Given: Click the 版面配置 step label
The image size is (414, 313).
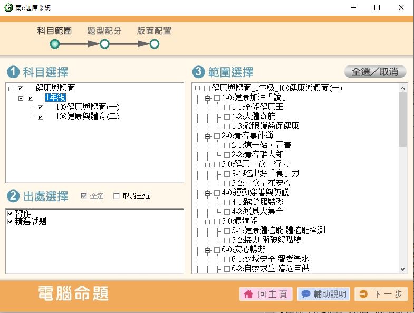Looking at the screenshot, I should 154,31.
